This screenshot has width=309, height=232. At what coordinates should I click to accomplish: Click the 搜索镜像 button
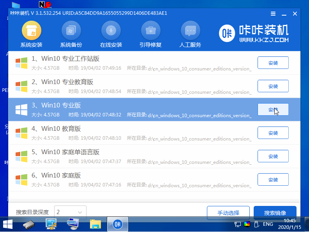275,213
